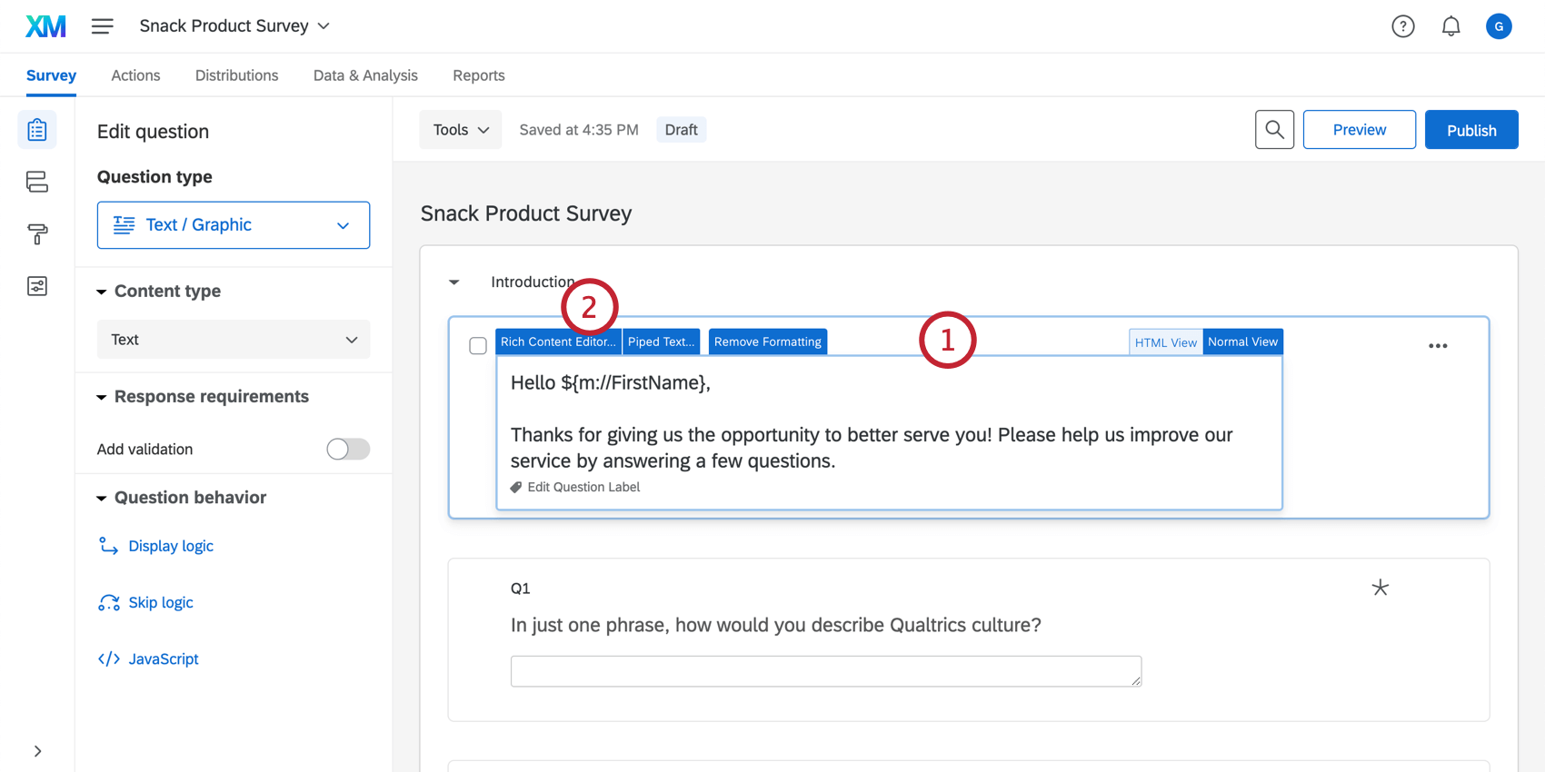The image size is (1545, 772).
Task: Open the Content type Text dropdown
Action: point(234,340)
